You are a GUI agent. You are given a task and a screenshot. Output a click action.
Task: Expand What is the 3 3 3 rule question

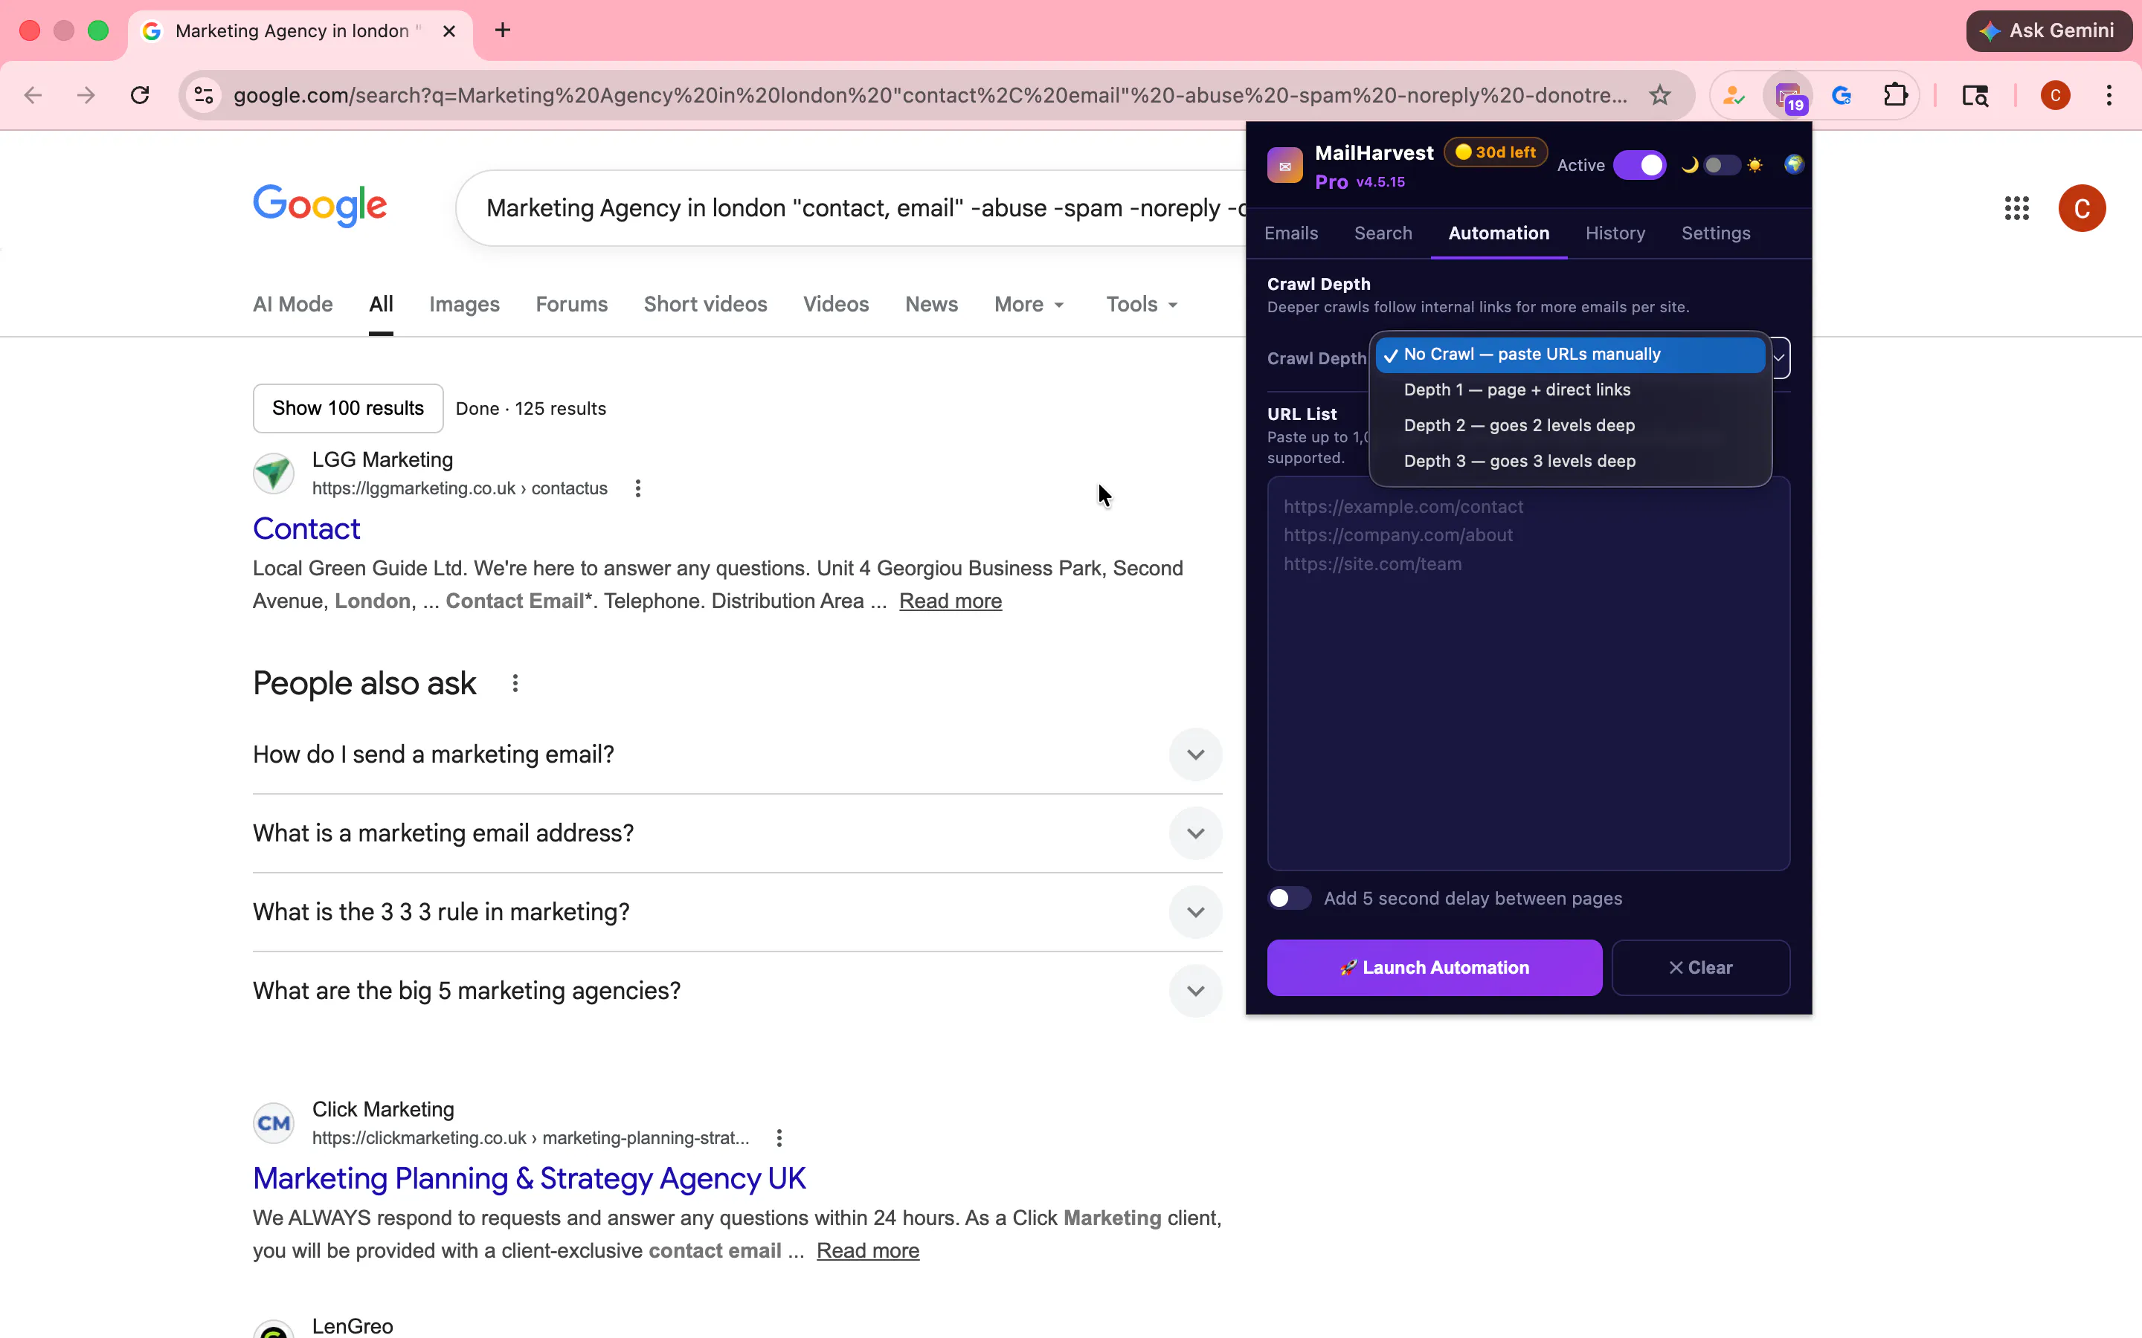(x=1195, y=912)
